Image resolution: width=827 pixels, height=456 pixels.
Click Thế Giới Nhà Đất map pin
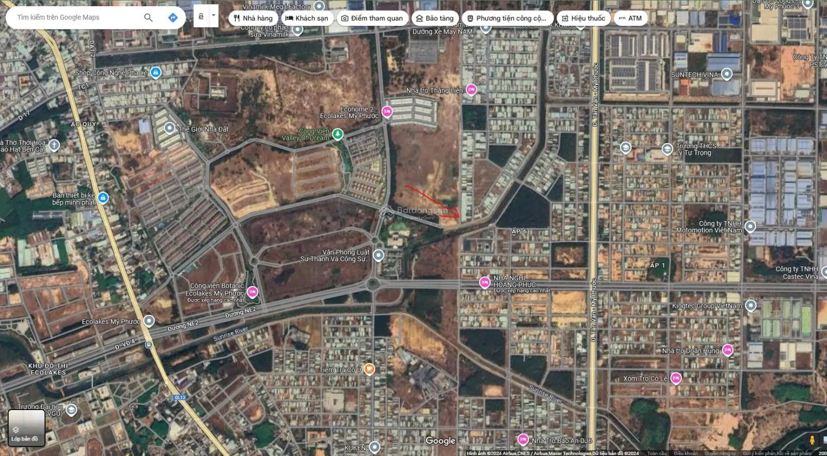coord(170,128)
